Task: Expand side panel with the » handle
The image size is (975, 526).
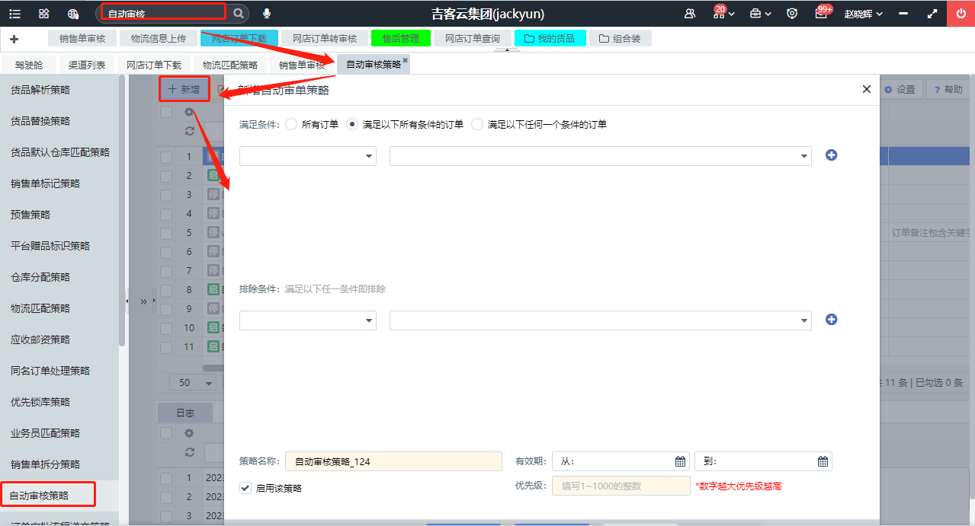Action: (143, 301)
